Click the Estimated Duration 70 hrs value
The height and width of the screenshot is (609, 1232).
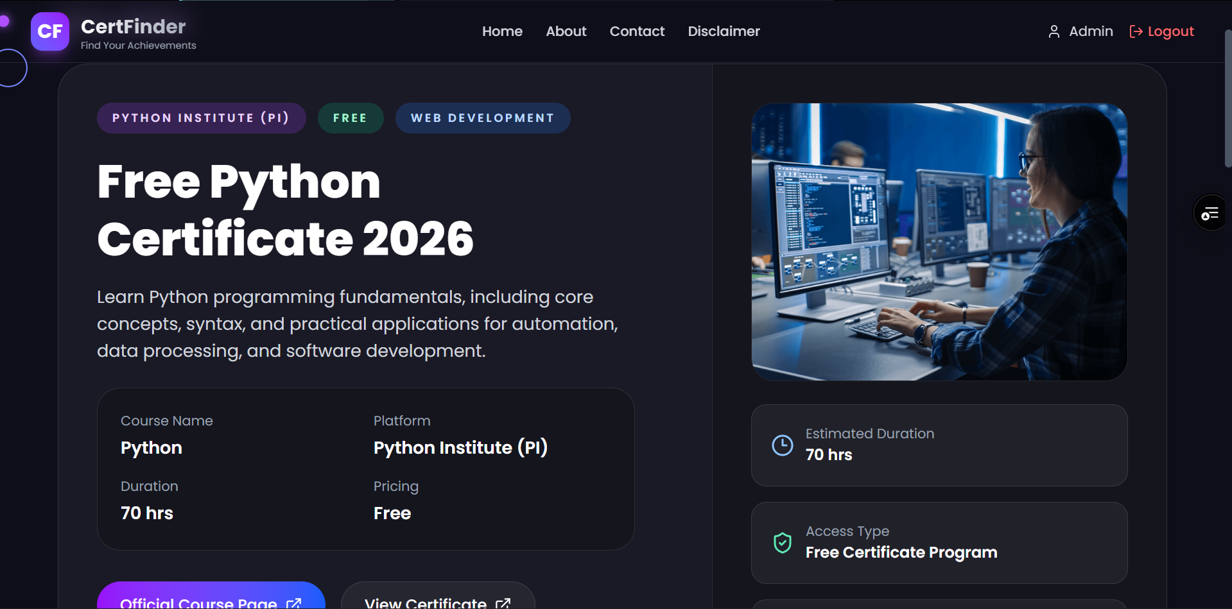pyautogui.click(x=829, y=455)
